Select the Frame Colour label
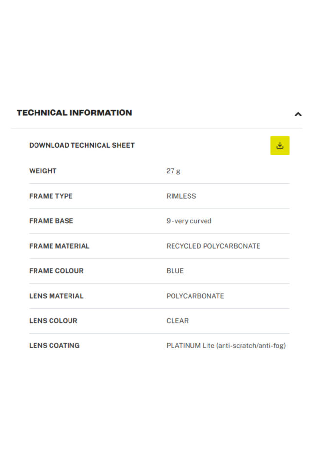 56,271
